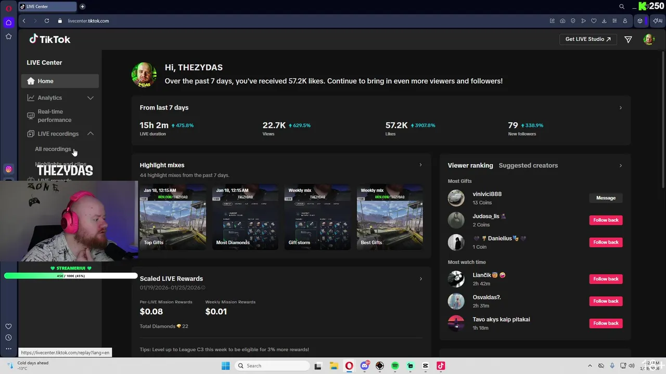Go back with browser back arrow
The image size is (666, 374).
(x=24, y=21)
